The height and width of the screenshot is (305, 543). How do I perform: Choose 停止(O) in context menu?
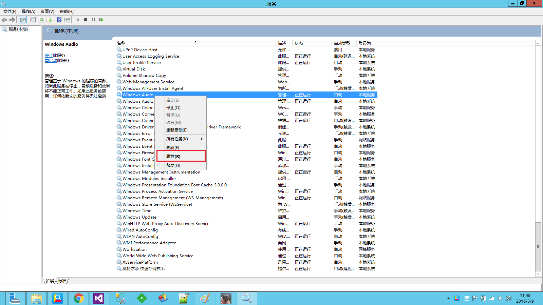tap(181, 108)
